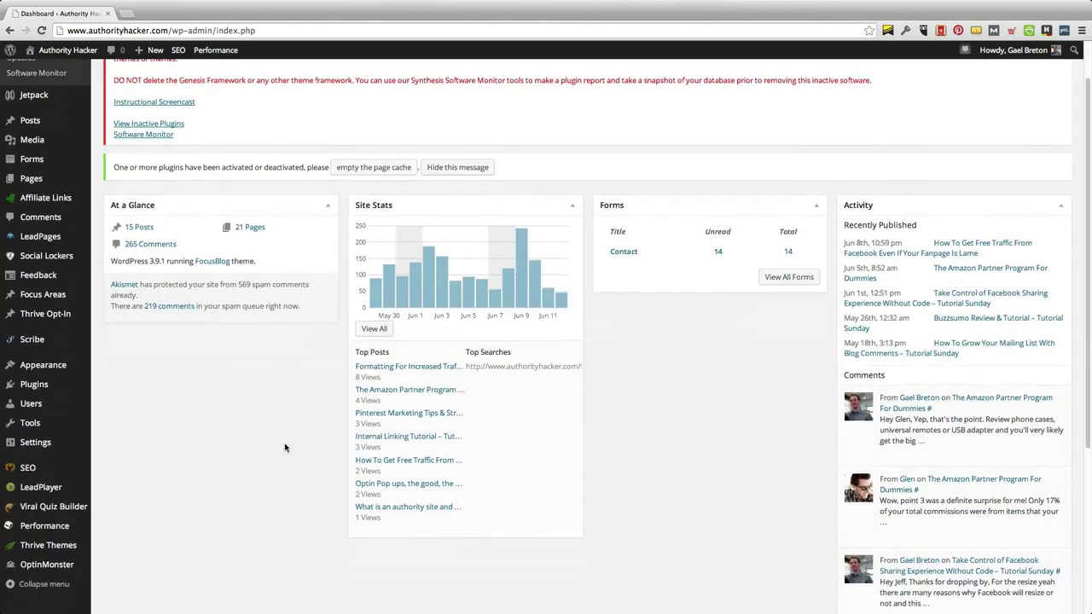Collapse the At a Glance widget
Image resolution: width=1092 pixels, height=614 pixels.
coord(328,206)
